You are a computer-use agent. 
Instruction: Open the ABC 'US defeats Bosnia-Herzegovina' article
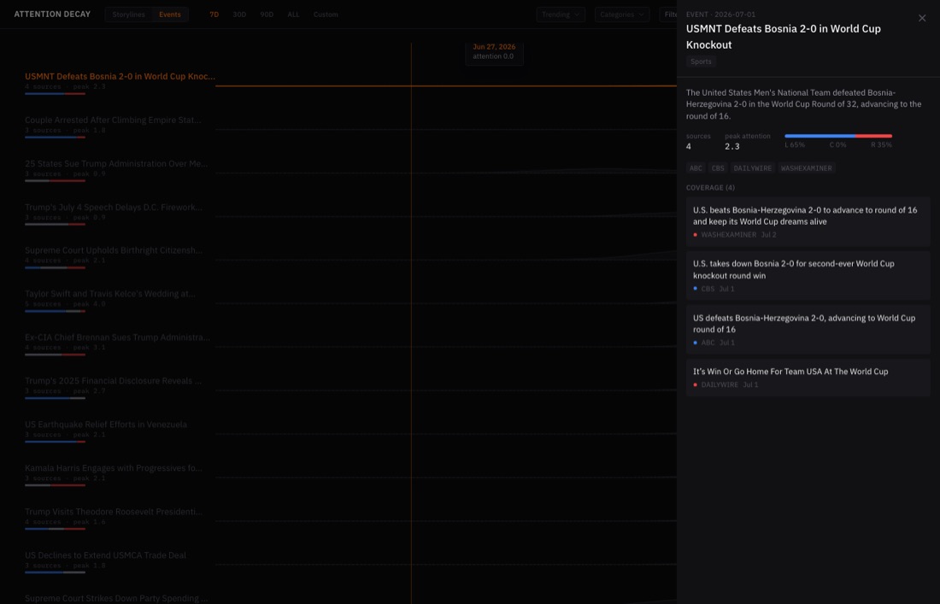[x=808, y=330]
